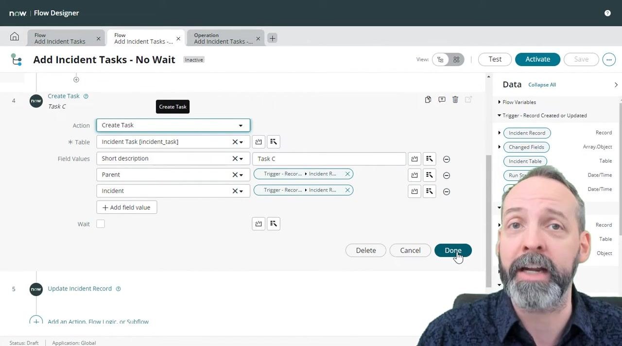Add annotation comment to Create Task action
This screenshot has width=622, height=346.
click(x=442, y=100)
